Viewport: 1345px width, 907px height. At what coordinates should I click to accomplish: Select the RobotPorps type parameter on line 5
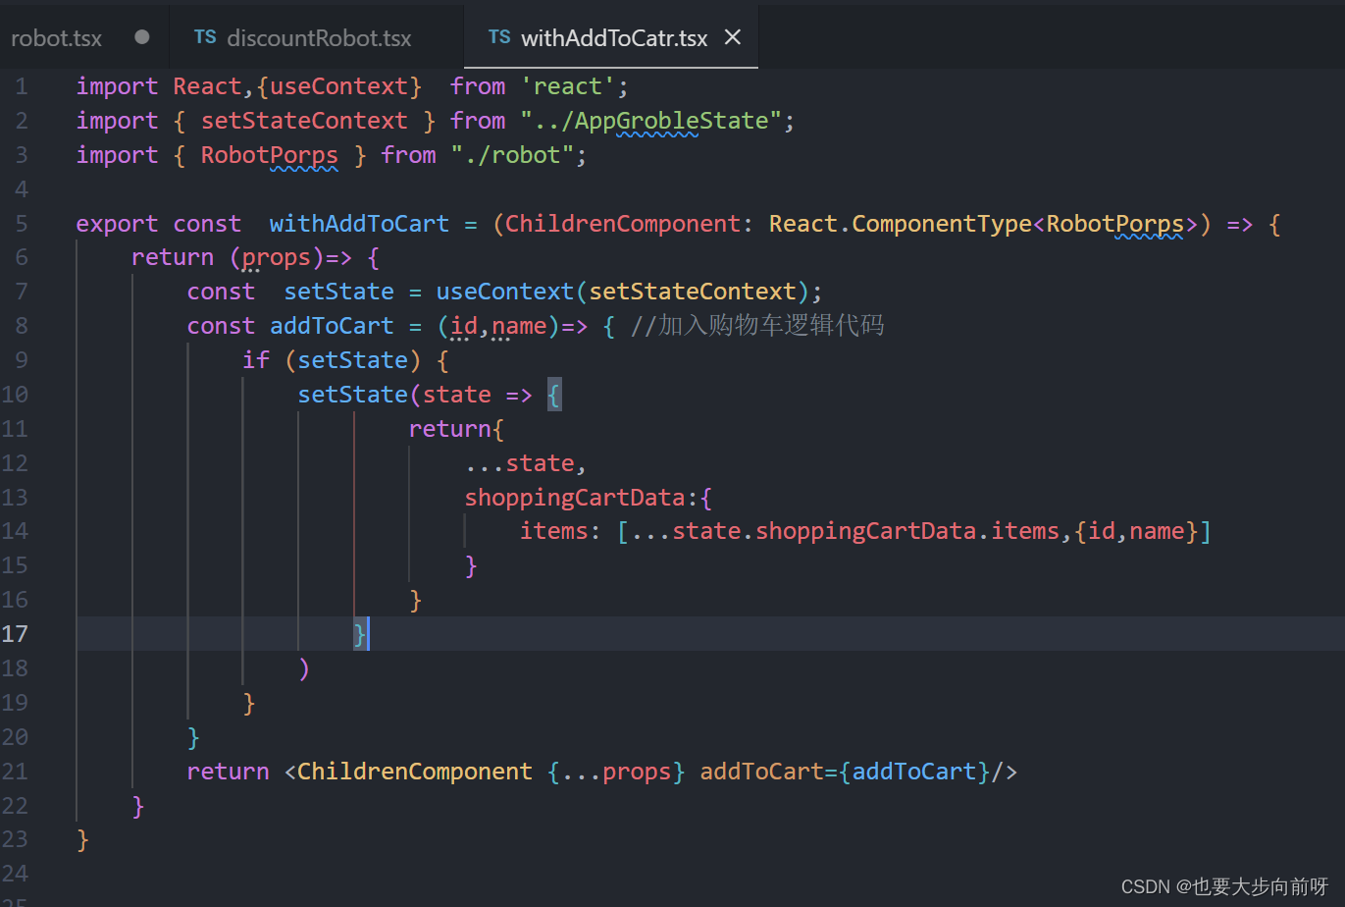click(x=1116, y=223)
